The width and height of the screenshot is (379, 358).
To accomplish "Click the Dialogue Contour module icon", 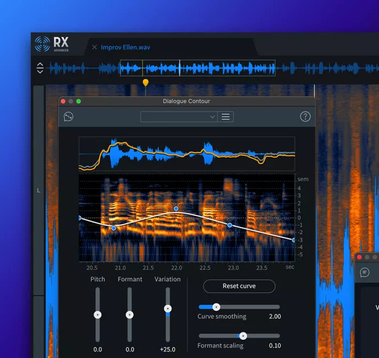I will 68,117.
